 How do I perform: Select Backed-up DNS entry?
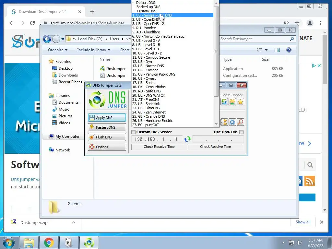172,7
